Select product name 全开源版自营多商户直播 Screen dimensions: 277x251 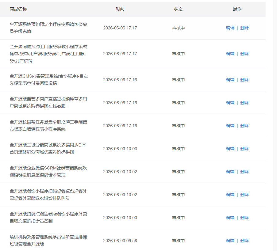click(48, 103)
